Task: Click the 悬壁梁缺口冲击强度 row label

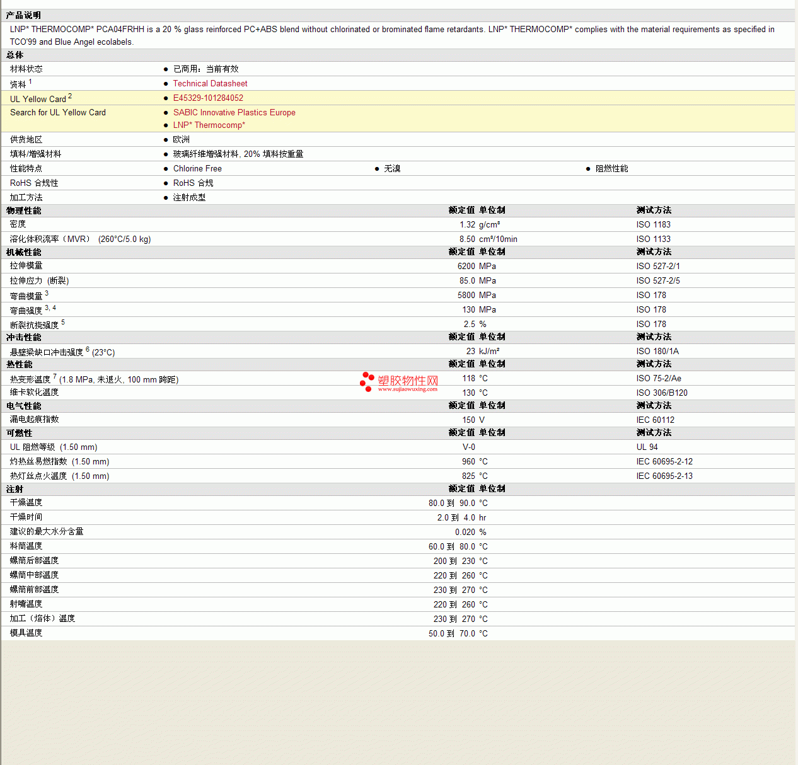Action: pos(47,352)
